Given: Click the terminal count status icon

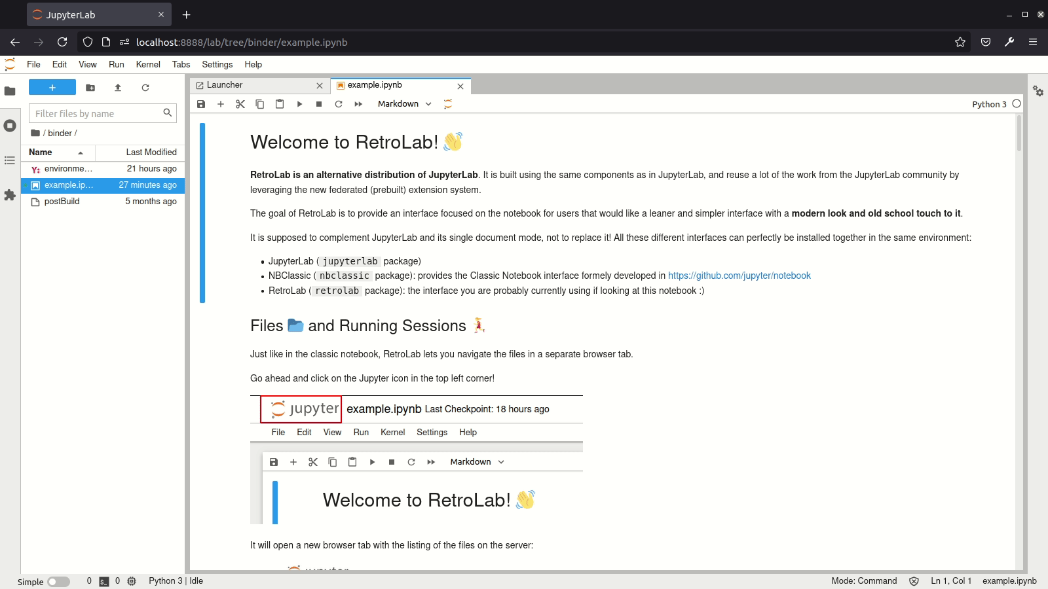Looking at the screenshot, I should (x=104, y=581).
